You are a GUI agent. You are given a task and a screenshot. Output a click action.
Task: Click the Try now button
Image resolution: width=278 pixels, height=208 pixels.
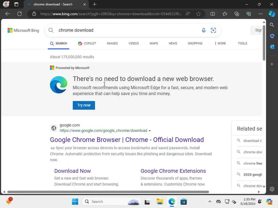pos(84,105)
